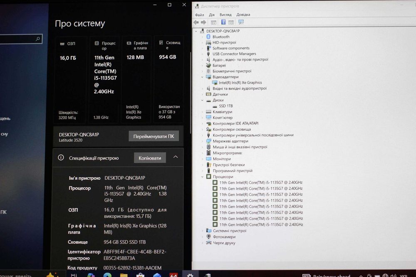Image resolution: width=416 pixels, height=277 pixels.
Task: Click the Монітори display icon
Action: pyautogui.click(x=208, y=159)
